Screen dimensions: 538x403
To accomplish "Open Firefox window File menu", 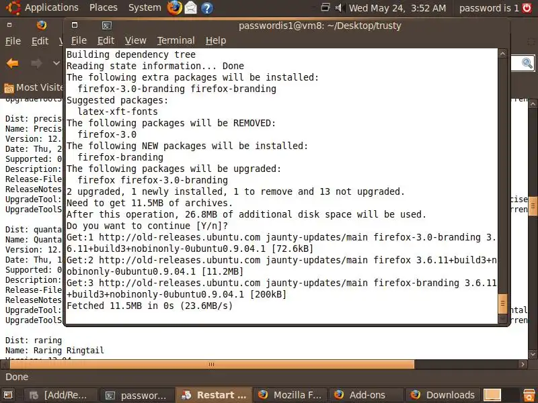I will click(13, 41).
